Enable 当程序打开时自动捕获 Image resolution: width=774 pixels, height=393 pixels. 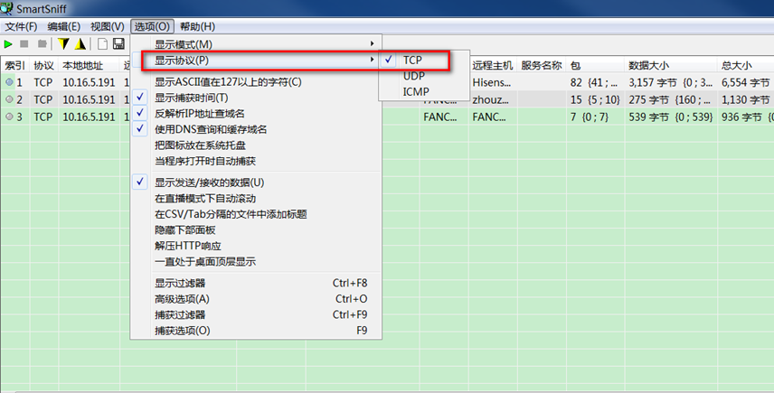coord(256,161)
